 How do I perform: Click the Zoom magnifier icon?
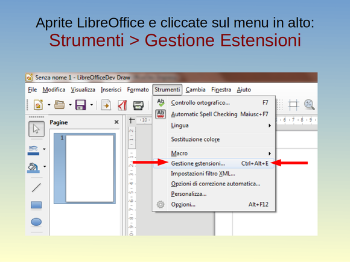coord(310,105)
